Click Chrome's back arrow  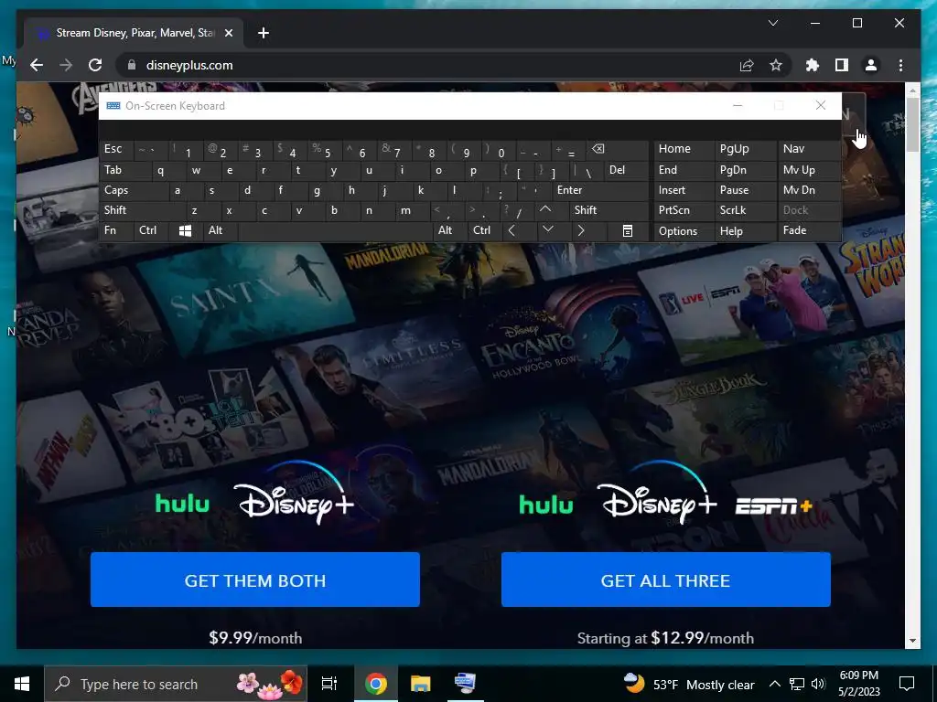[37, 65]
